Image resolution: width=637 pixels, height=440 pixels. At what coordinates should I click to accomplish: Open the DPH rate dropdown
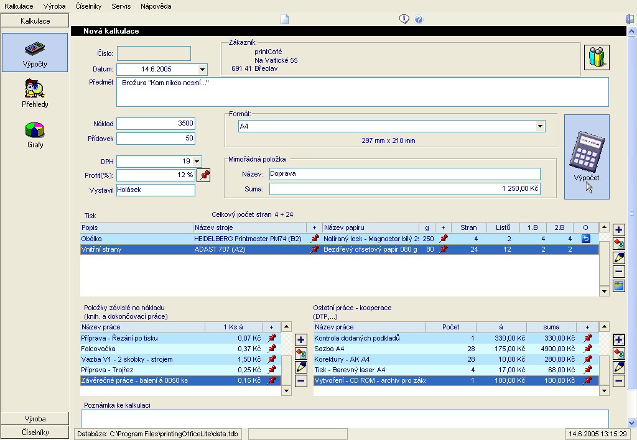tap(197, 162)
